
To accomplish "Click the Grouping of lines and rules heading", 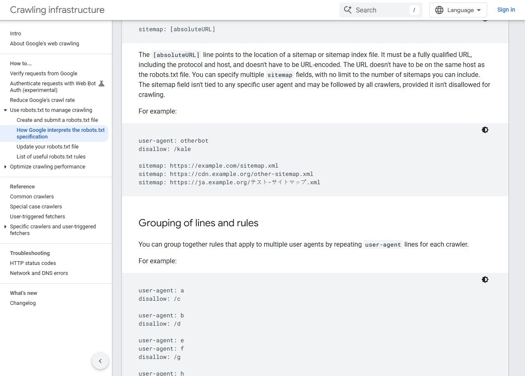I will (x=198, y=223).
